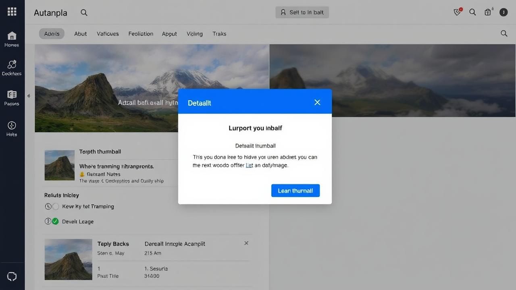Open the Pagans sidebar section
This screenshot has width=516, height=290.
(x=12, y=97)
